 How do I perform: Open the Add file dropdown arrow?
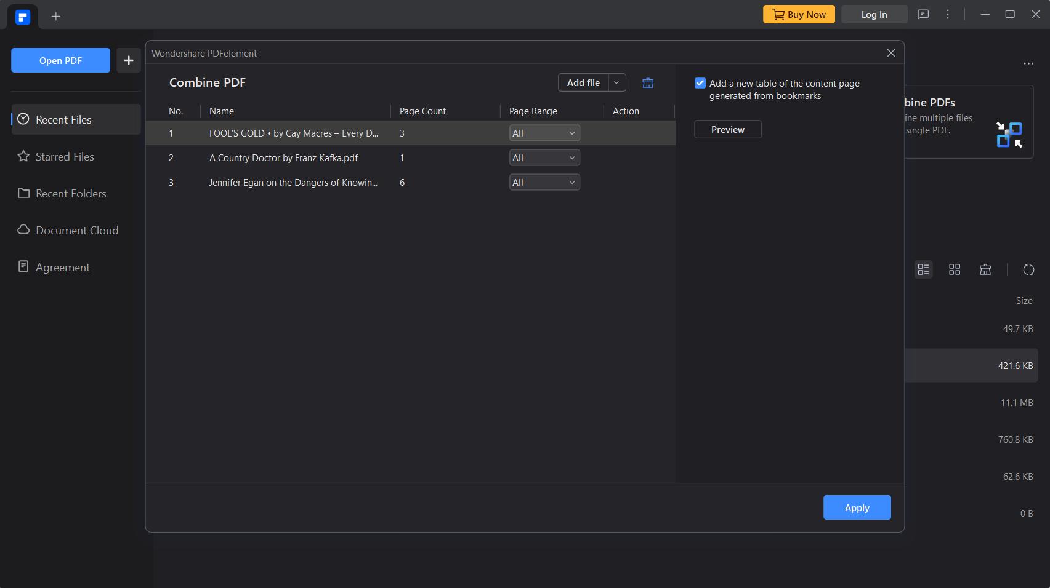pyautogui.click(x=616, y=82)
